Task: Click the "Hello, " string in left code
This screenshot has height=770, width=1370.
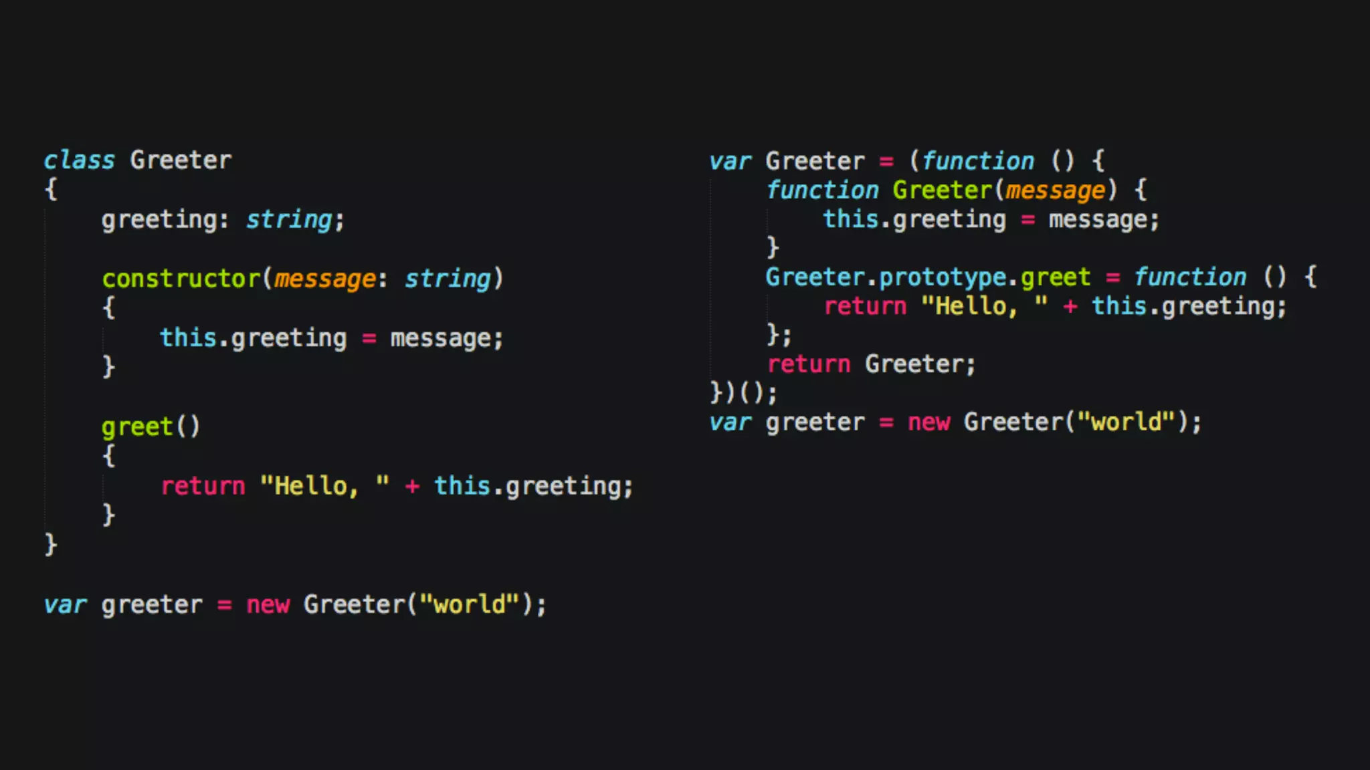Action: click(x=324, y=486)
